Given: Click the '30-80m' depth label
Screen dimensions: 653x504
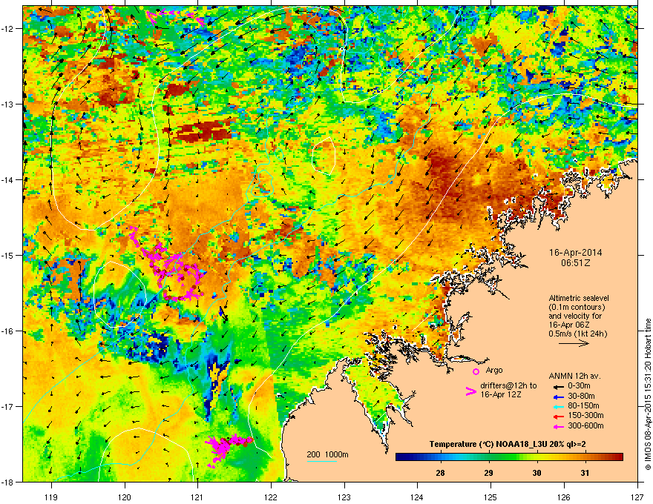Looking at the screenshot, I should click(x=581, y=396).
